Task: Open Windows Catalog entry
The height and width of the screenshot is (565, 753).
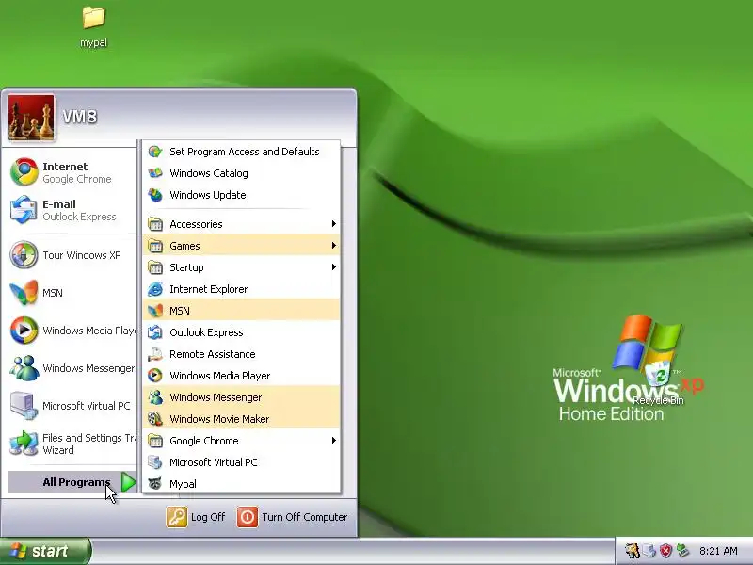Action: coord(242,173)
